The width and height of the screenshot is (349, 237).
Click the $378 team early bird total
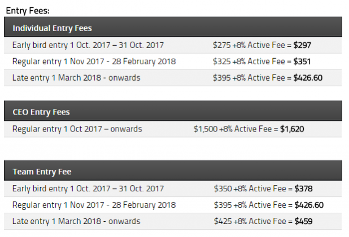[303, 189]
